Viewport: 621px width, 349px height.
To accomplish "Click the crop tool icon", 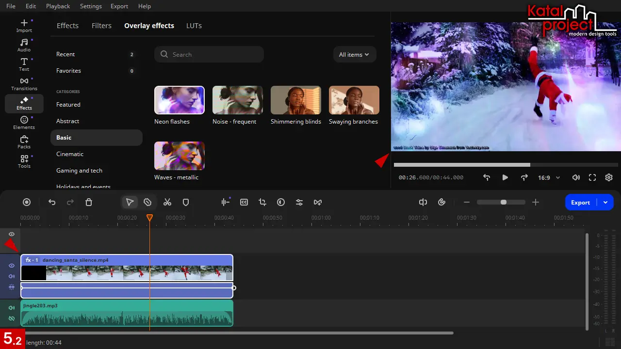I will pos(262,202).
